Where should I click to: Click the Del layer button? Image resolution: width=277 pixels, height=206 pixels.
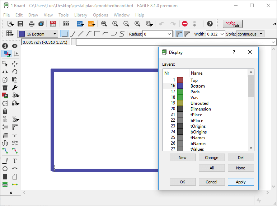click(x=241, y=158)
